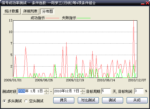150x109 pixels.
Task: Click the green failure legend line
Action: (84, 18)
